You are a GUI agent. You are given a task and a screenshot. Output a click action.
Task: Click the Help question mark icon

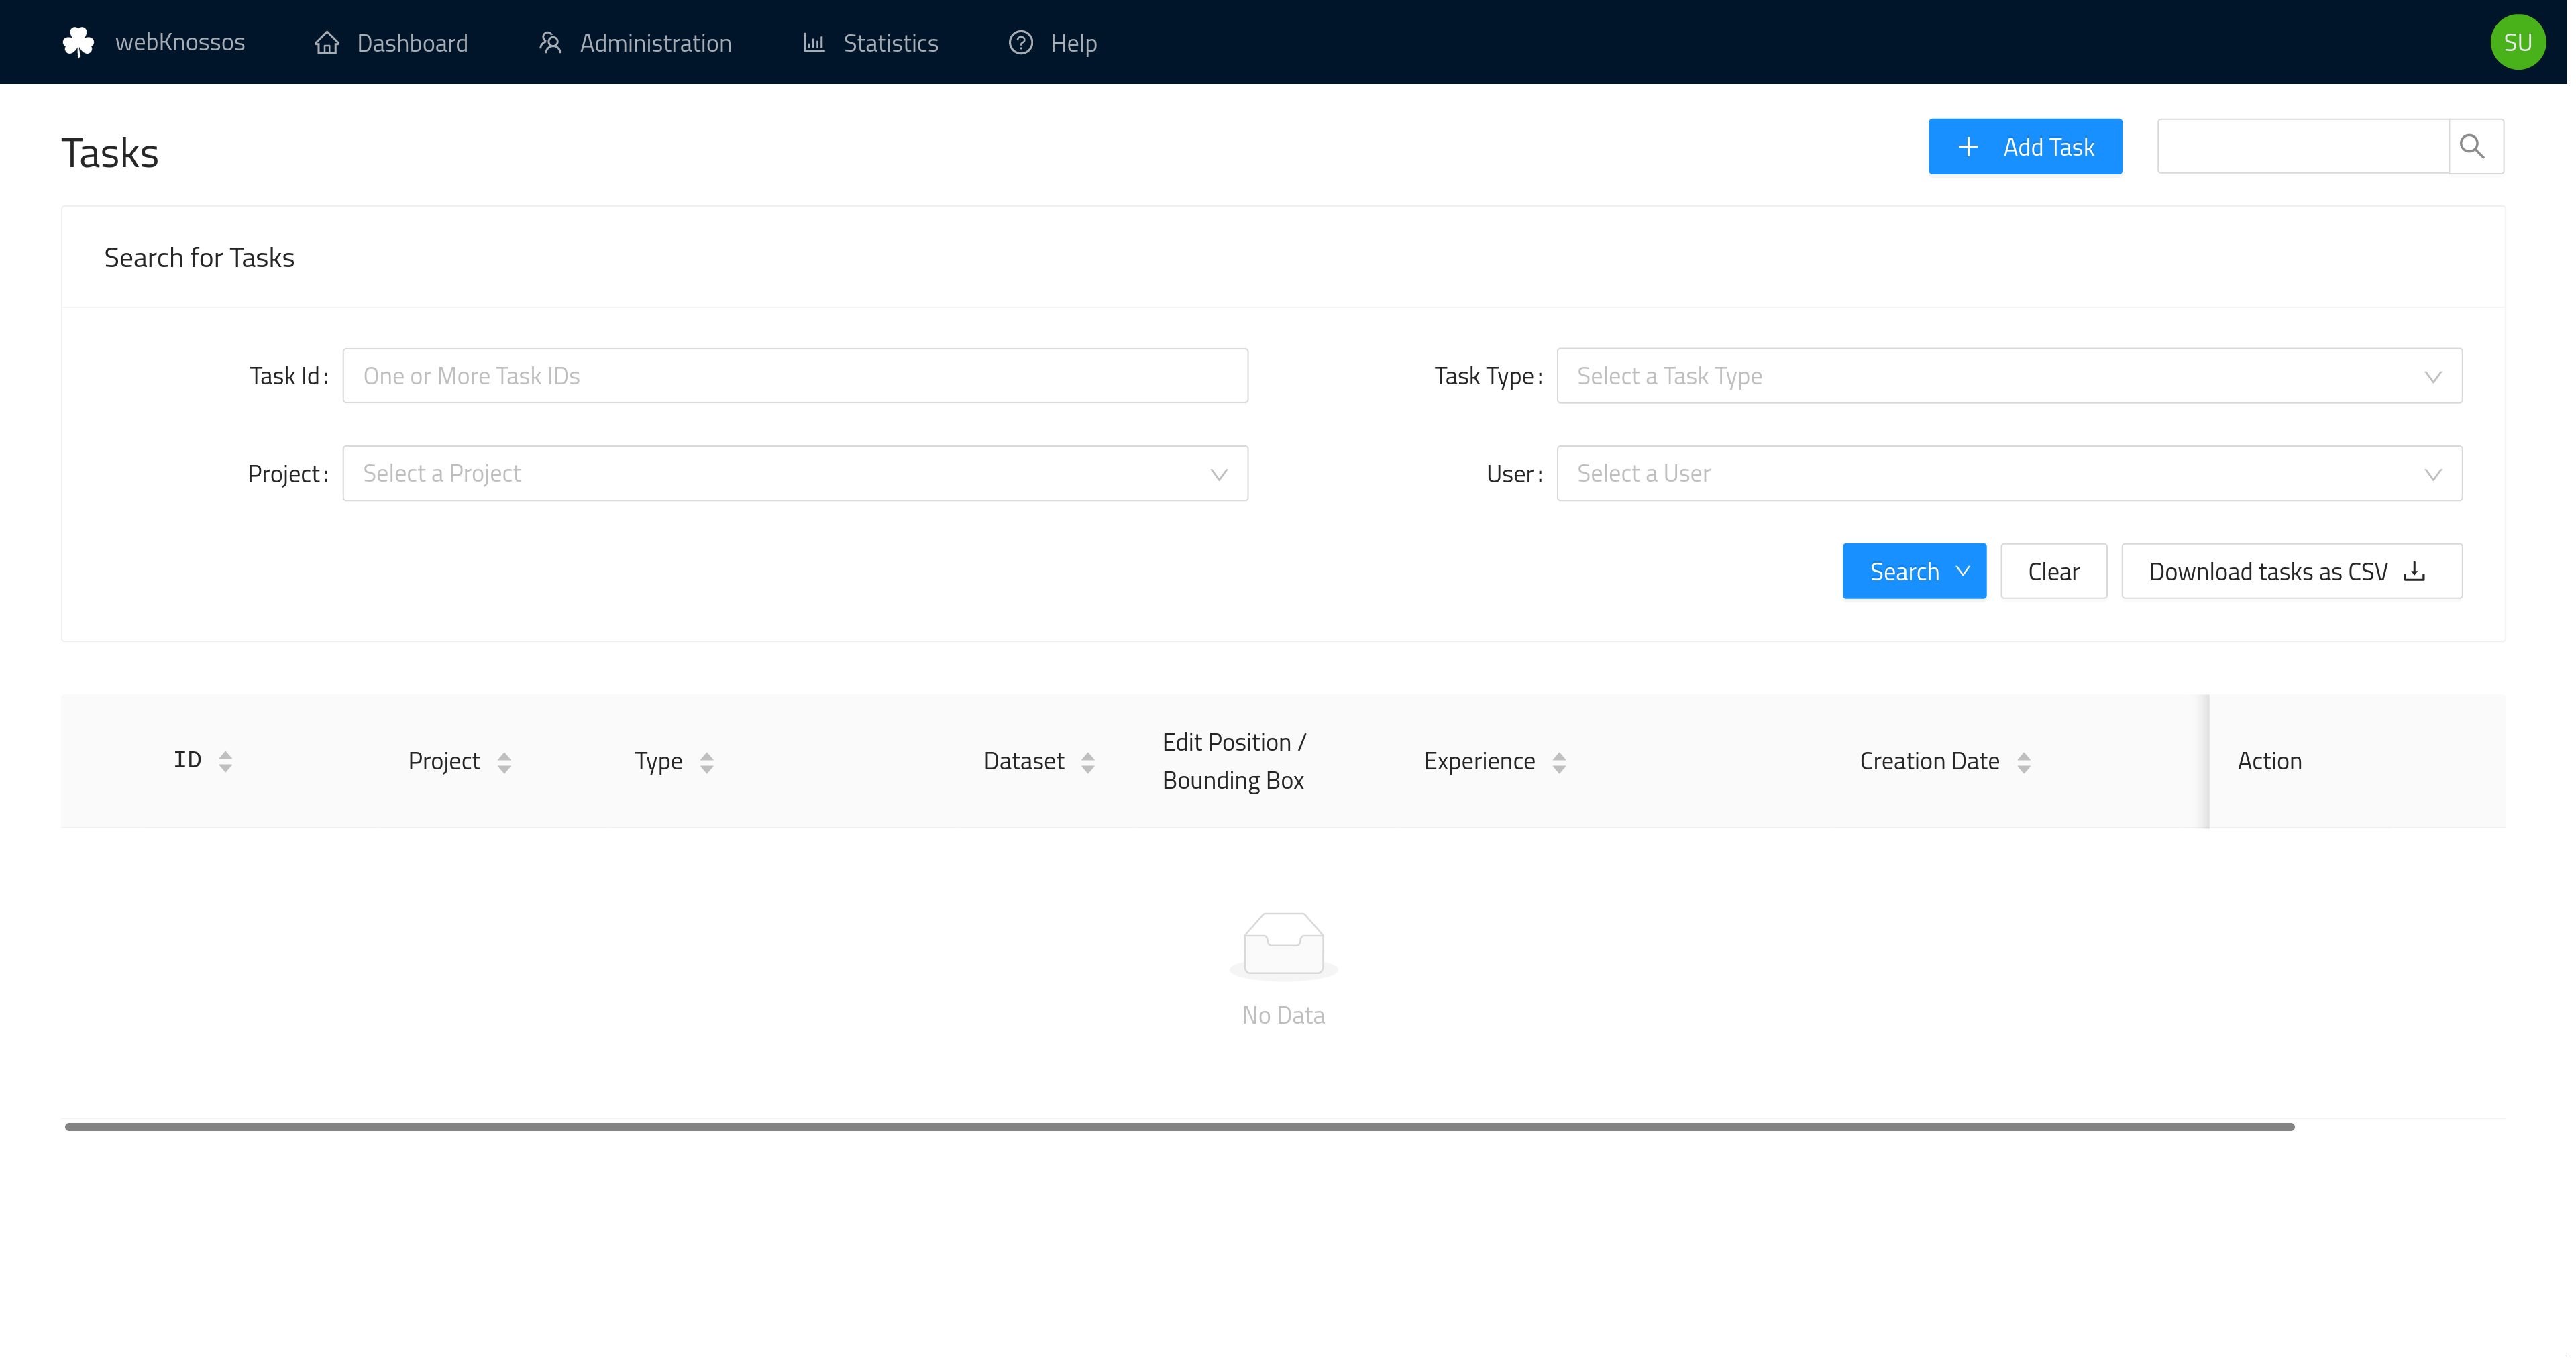point(1020,42)
